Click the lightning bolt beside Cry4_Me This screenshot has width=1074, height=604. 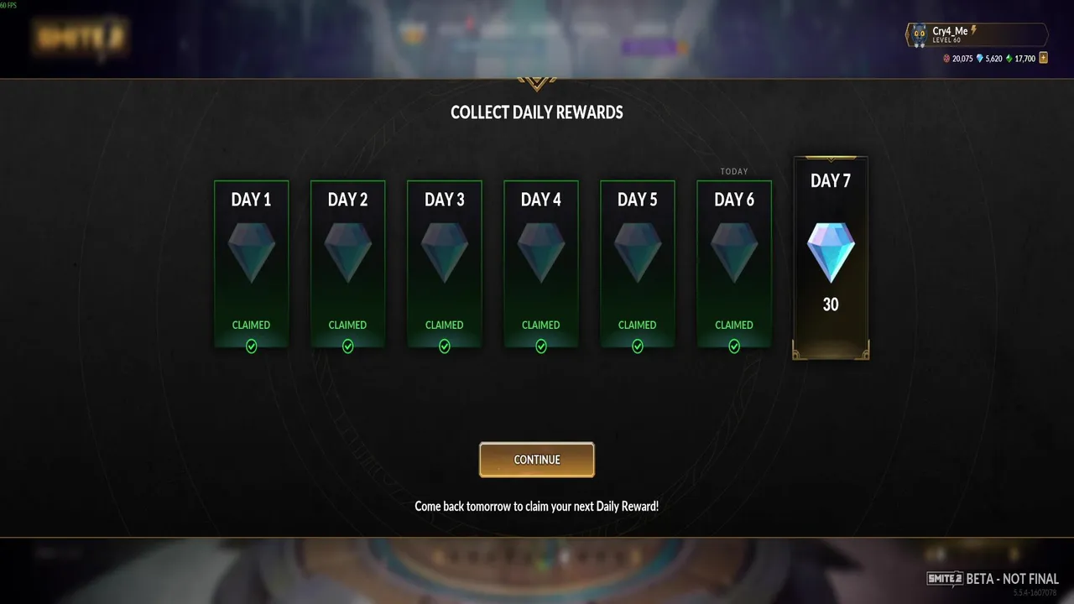click(974, 30)
